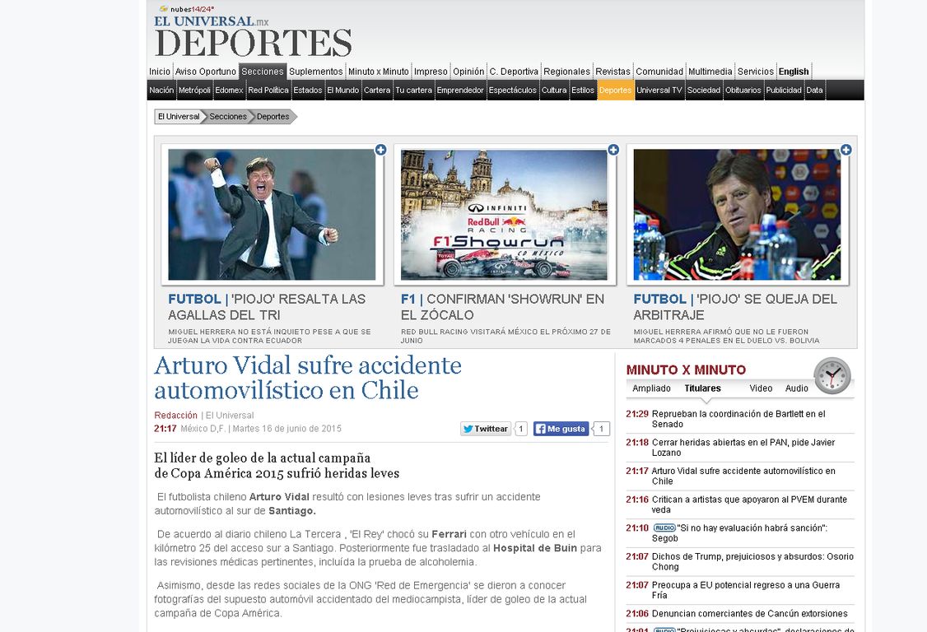Viewport: 927px width, 632px height.
Task: Open Tu cartera section
Action: [413, 90]
